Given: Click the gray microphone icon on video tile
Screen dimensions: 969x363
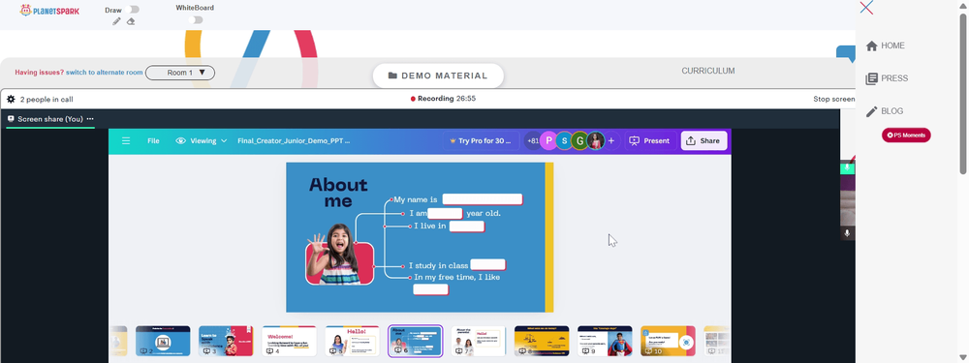Looking at the screenshot, I should click(847, 232).
